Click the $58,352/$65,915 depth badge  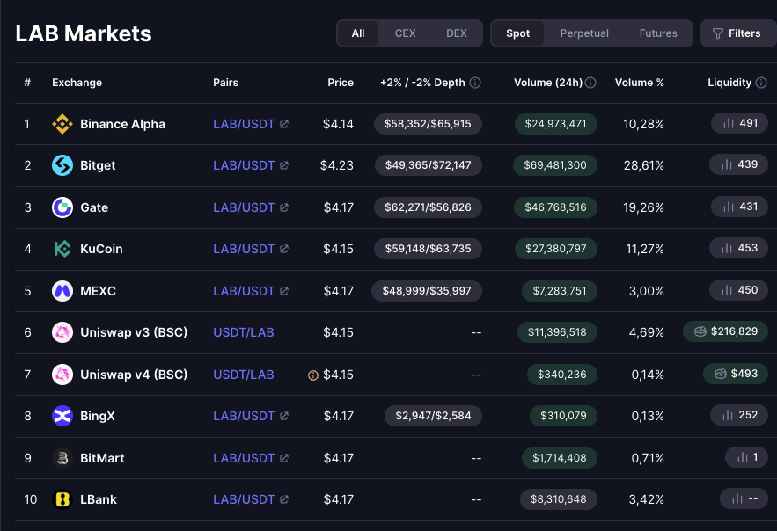point(429,124)
